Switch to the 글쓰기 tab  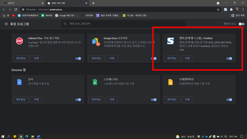(23, 3)
